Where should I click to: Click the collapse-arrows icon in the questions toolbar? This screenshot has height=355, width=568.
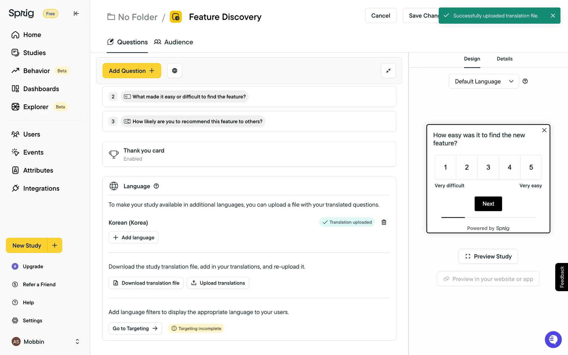pos(388,71)
